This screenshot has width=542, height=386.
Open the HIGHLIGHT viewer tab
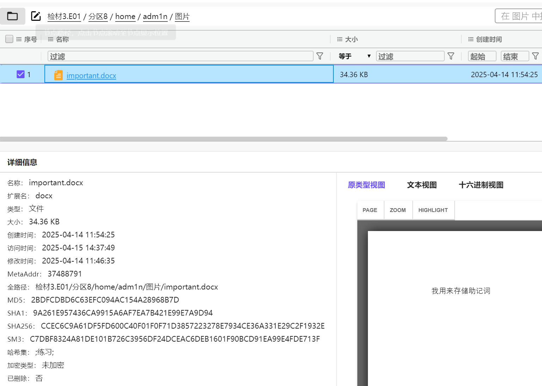pyautogui.click(x=433, y=210)
